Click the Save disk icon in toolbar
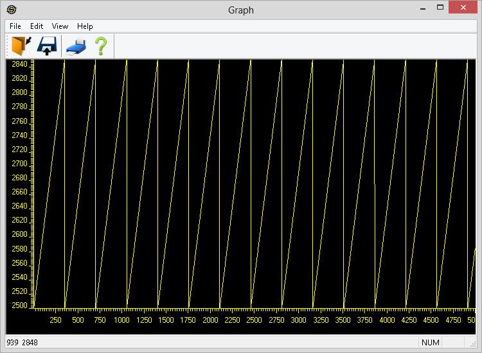Image resolution: width=482 pixels, height=353 pixels. point(47,46)
